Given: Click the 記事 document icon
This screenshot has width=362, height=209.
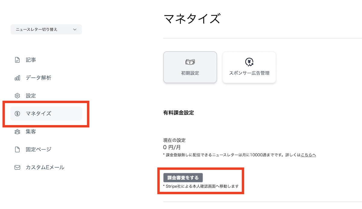Looking at the screenshot, I should (17, 60).
